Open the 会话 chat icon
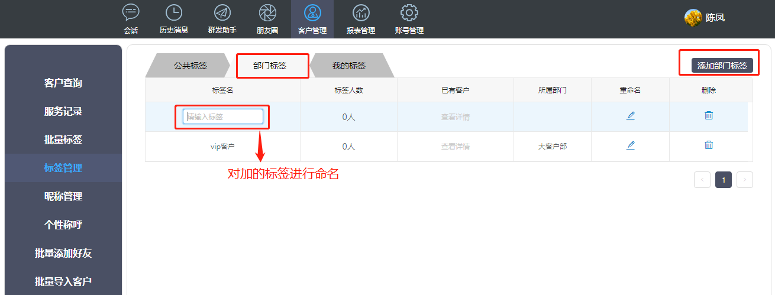 [131, 12]
